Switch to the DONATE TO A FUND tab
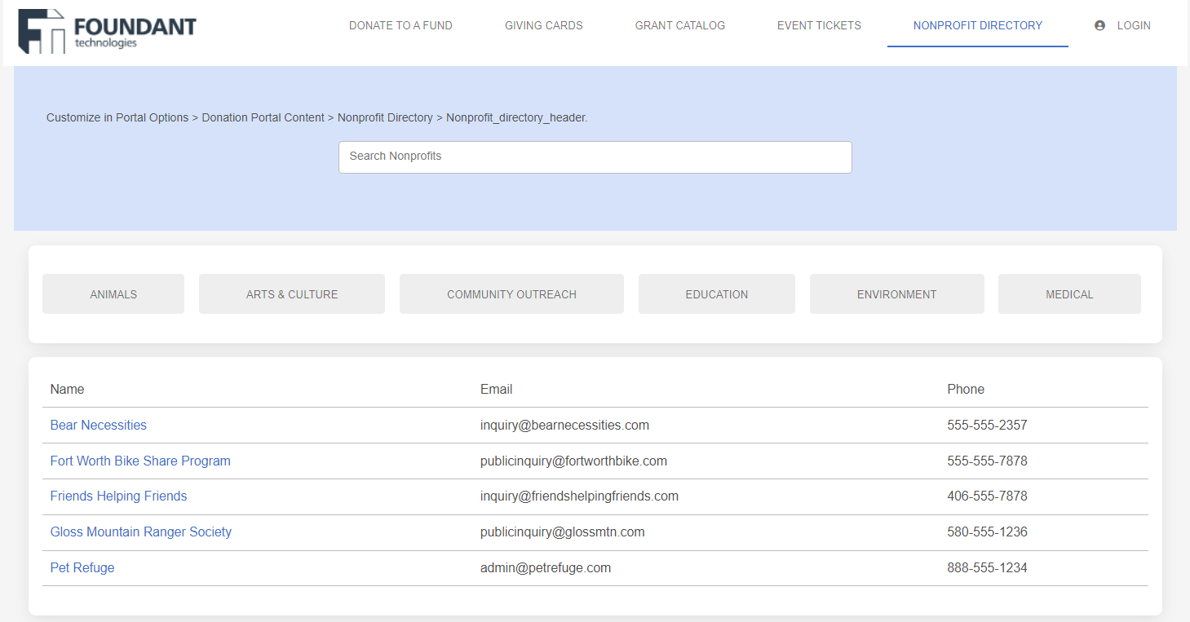This screenshot has width=1190, height=622. point(400,25)
